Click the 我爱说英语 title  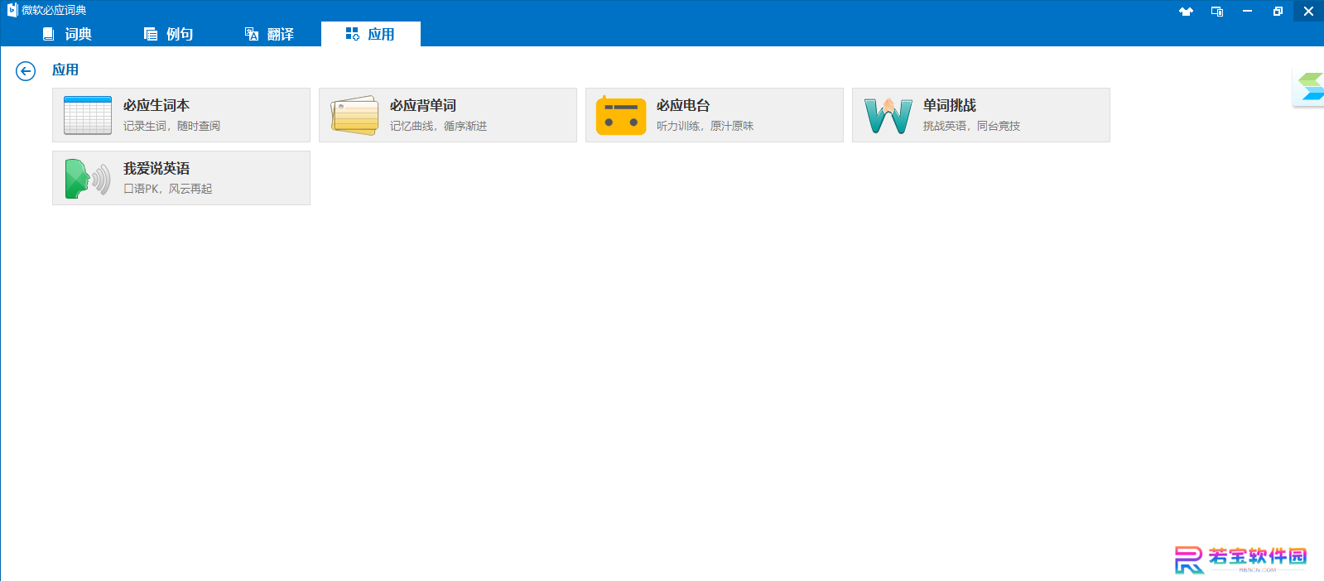[156, 168]
